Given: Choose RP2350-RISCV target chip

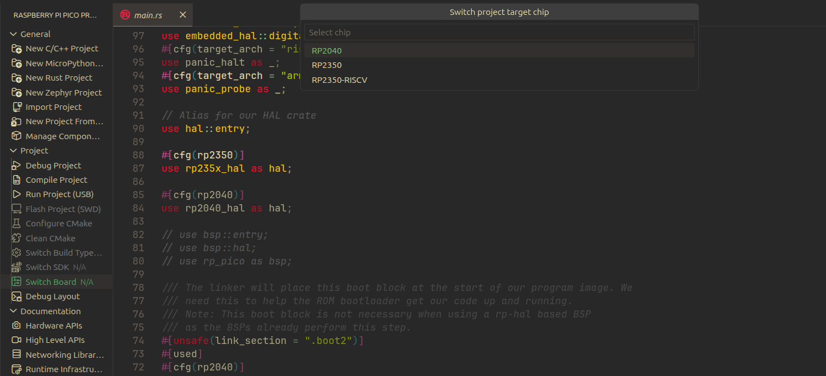Looking at the screenshot, I should [339, 80].
